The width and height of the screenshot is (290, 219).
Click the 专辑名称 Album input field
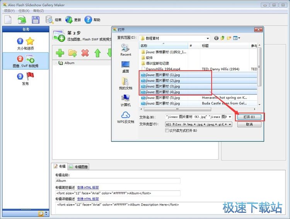(x=118, y=181)
